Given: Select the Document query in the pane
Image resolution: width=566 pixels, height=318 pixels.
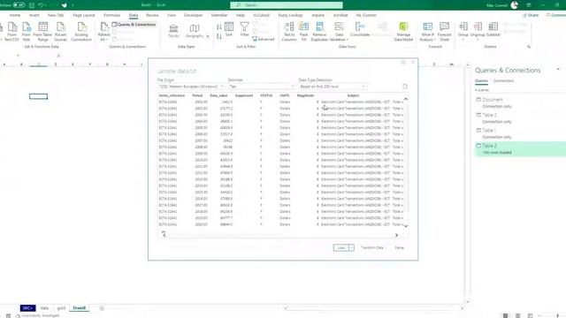Looking at the screenshot, I should click(520, 102).
